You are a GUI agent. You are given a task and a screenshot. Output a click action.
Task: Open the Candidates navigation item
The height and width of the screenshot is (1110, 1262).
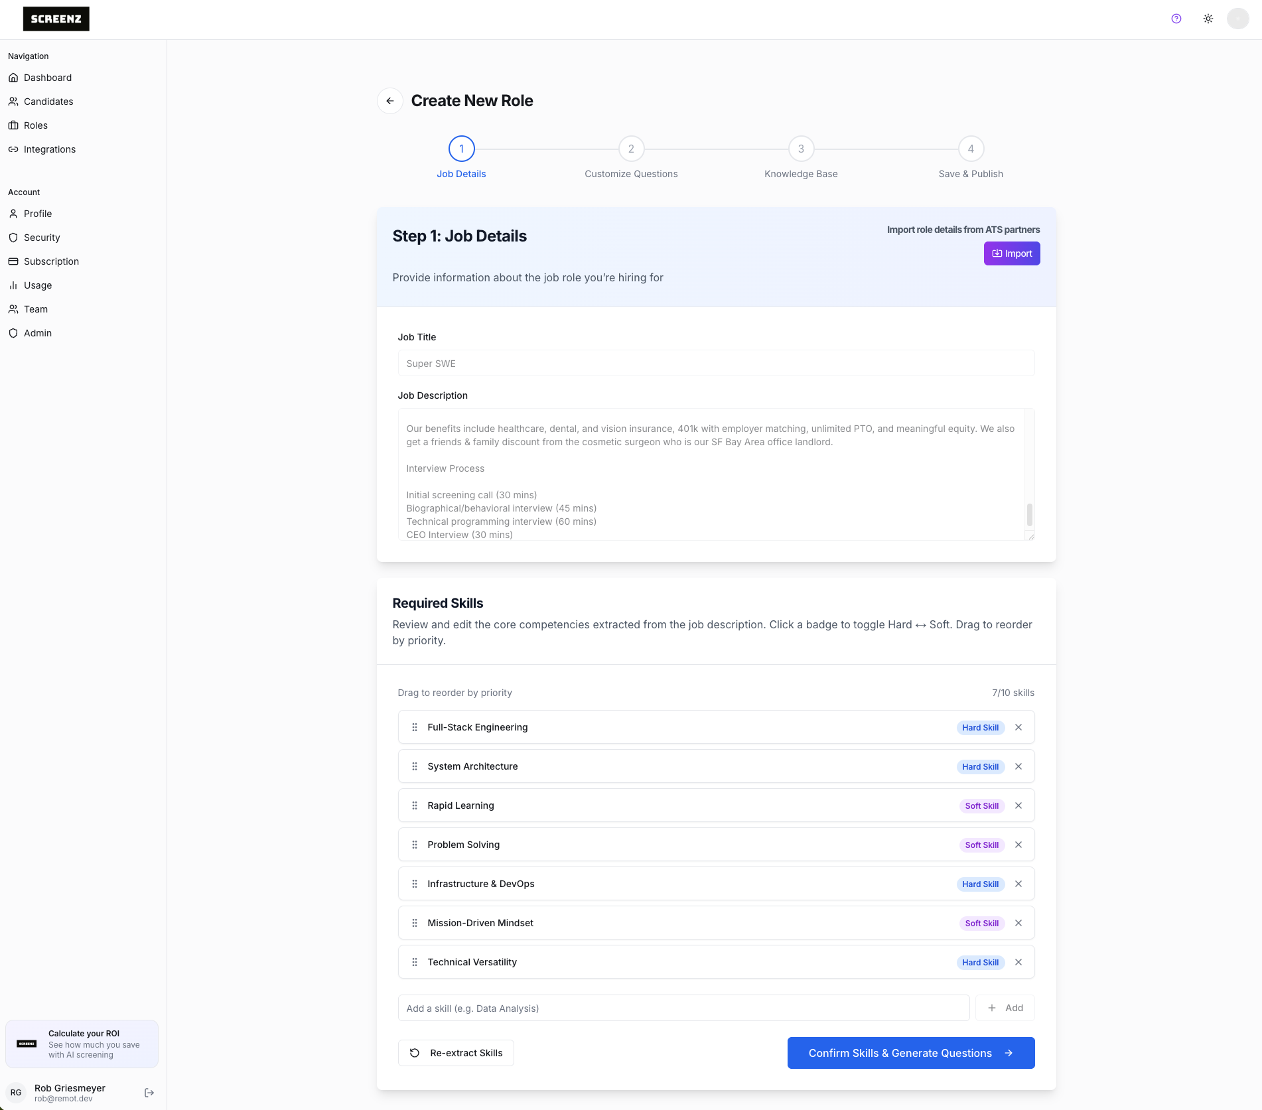click(x=48, y=102)
